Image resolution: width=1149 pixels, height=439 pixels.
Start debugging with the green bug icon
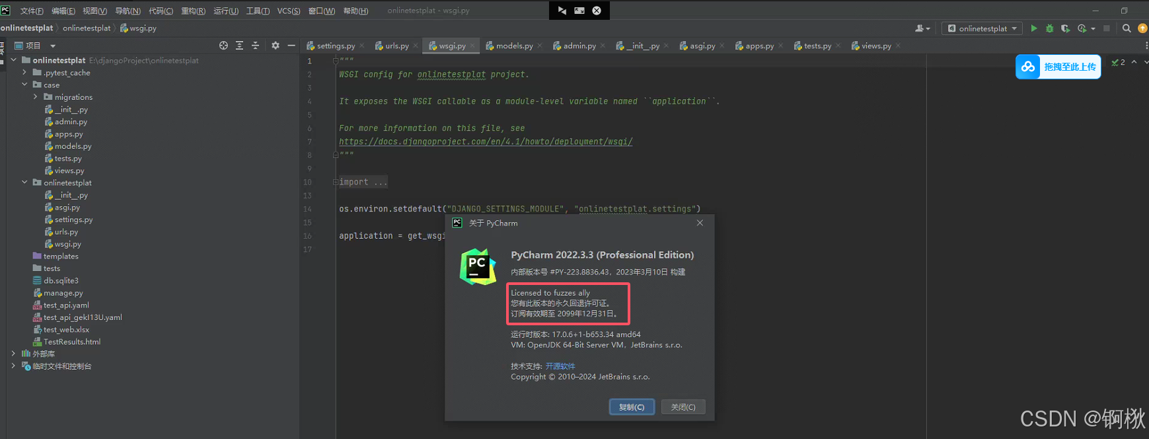click(x=1049, y=28)
